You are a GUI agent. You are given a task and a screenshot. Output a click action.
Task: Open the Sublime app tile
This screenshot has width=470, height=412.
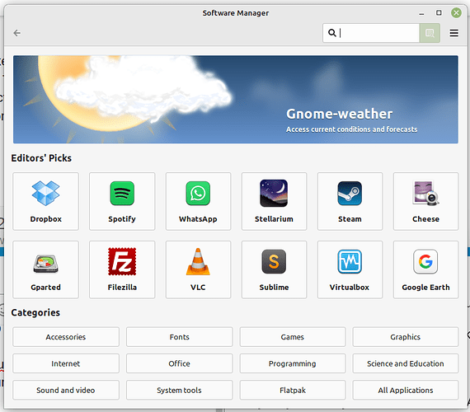point(274,269)
